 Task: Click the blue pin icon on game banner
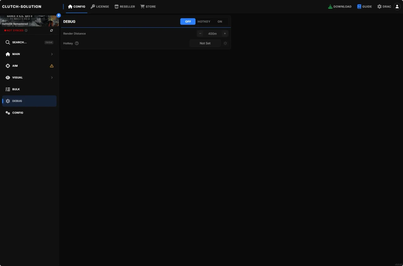coord(59,15)
